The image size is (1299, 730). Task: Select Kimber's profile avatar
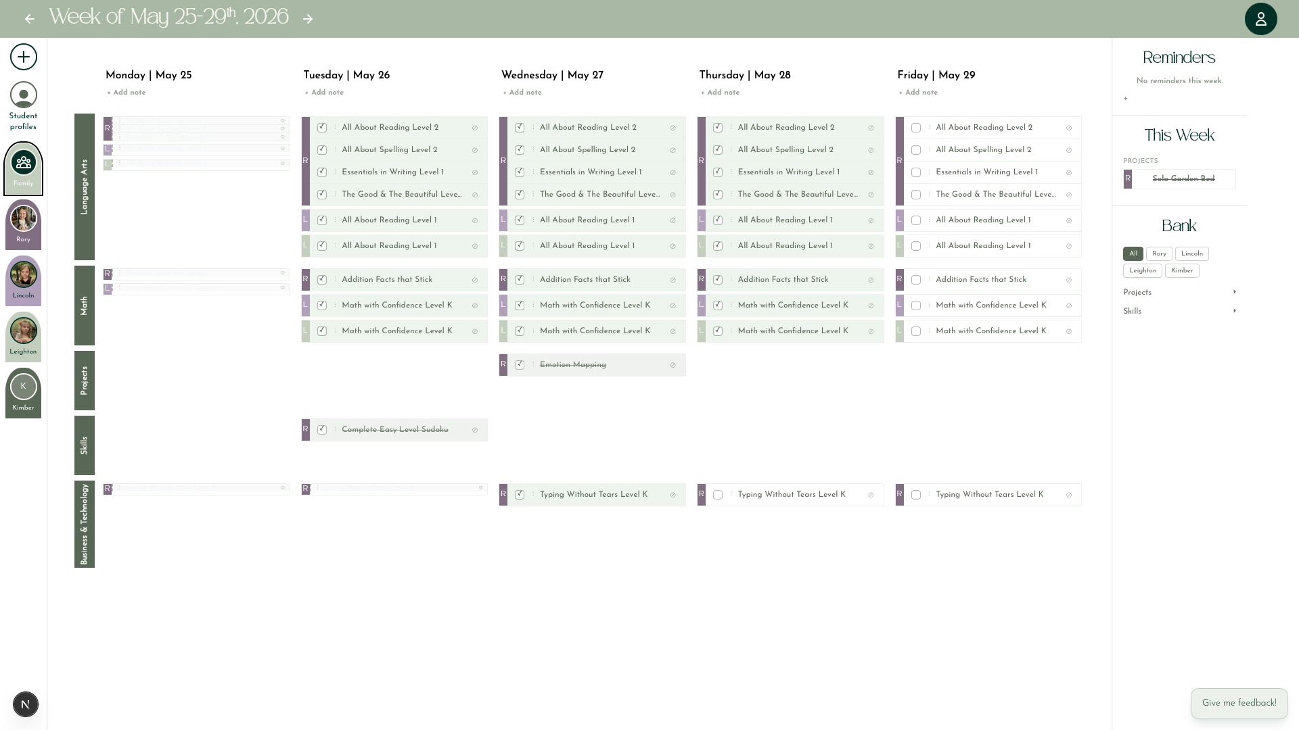click(x=24, y=387)
